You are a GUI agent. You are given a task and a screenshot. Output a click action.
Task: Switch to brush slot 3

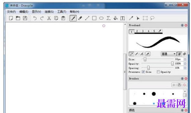[x=143, y=31]
